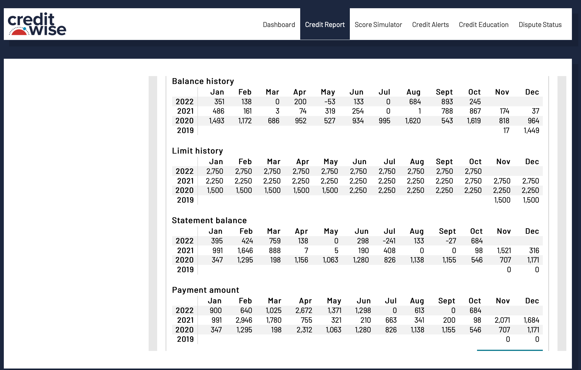Click the Balance history heading
581x370 pixels.
pyautogui.click(x=203, y=81)
